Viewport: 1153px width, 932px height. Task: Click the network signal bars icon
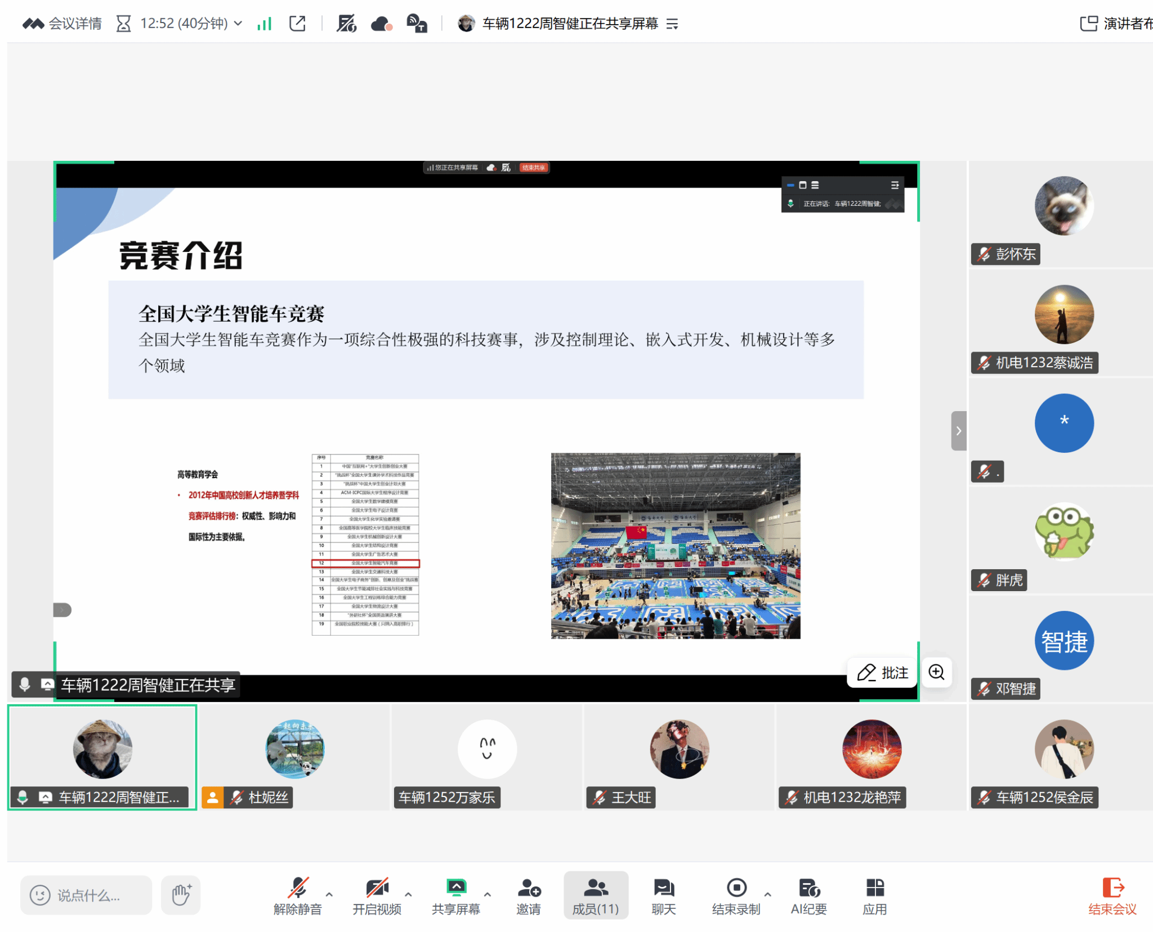[264, 24]
